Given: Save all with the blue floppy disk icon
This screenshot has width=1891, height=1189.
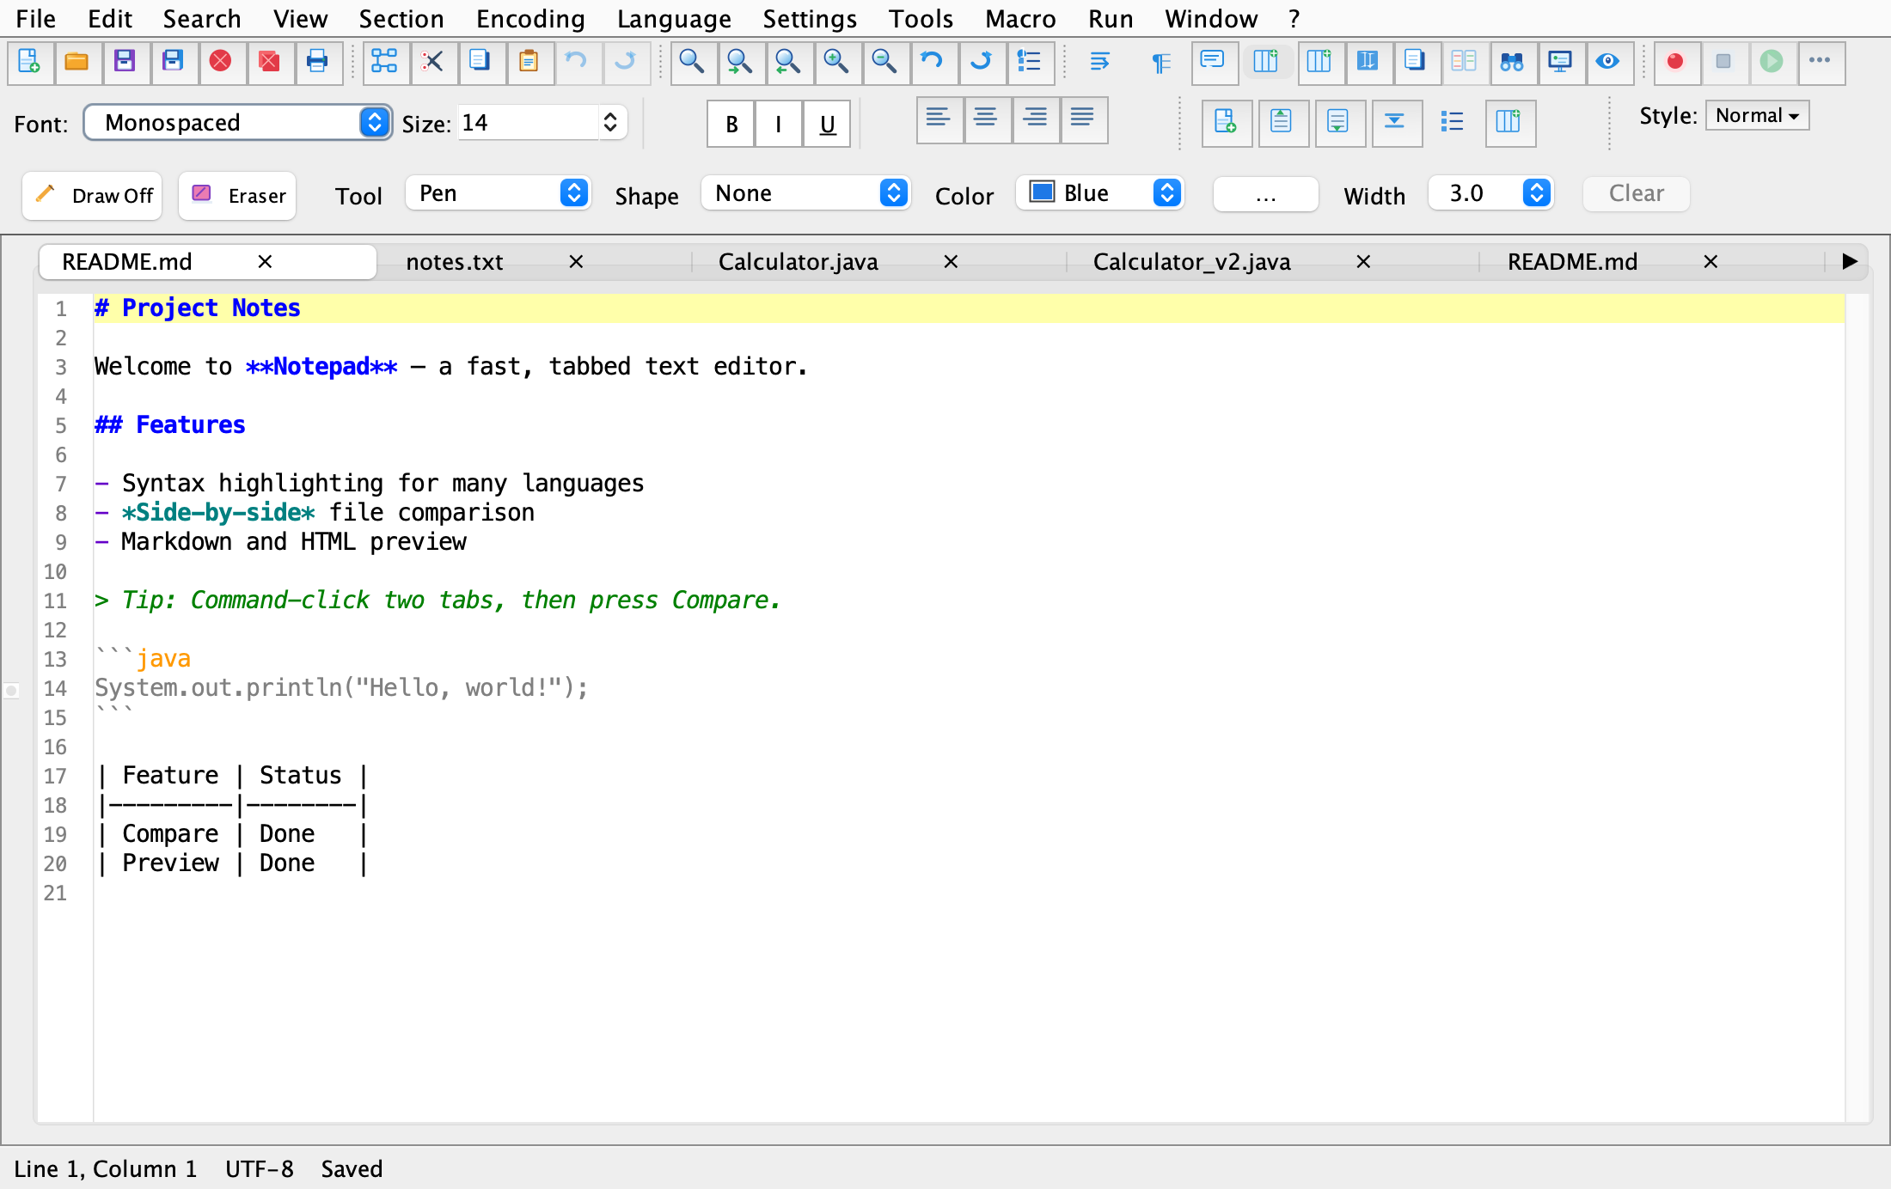Looking at the screenshot, I should pos(174,62).
